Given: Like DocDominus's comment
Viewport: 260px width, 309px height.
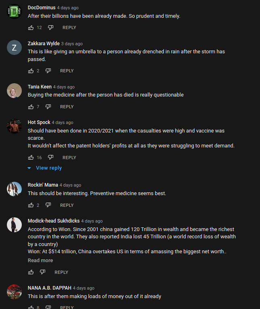Looking at the screenshot, I should point(31,27).
